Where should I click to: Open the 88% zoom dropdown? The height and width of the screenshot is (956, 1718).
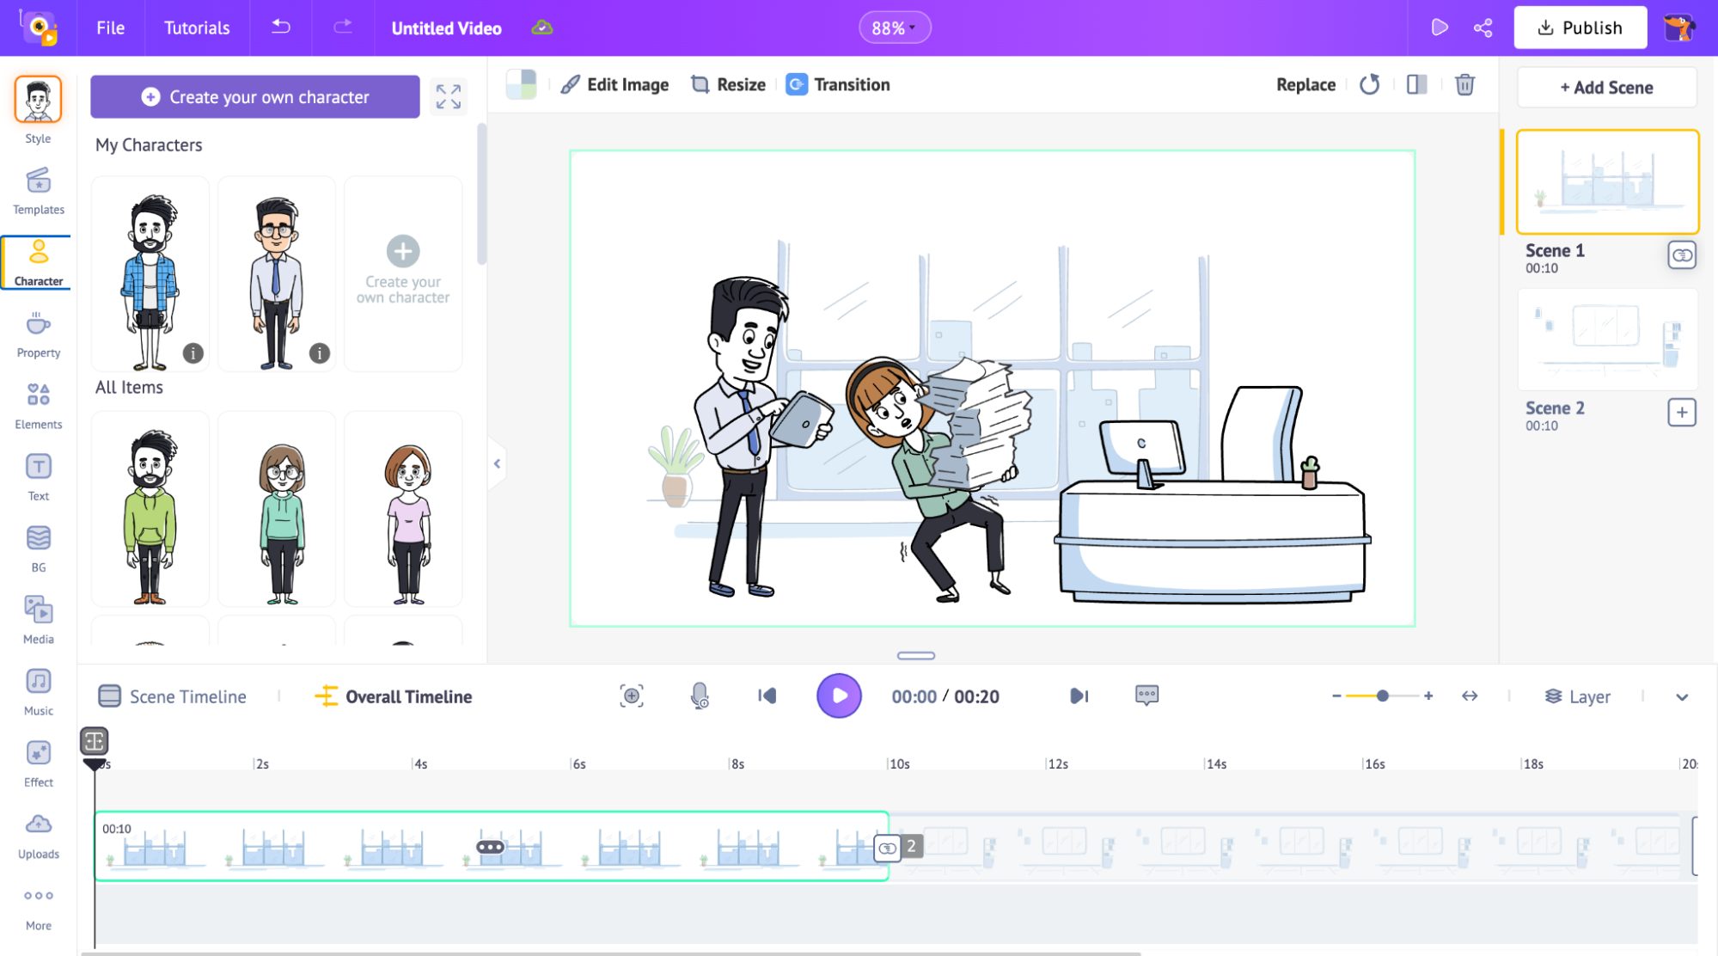895,28
